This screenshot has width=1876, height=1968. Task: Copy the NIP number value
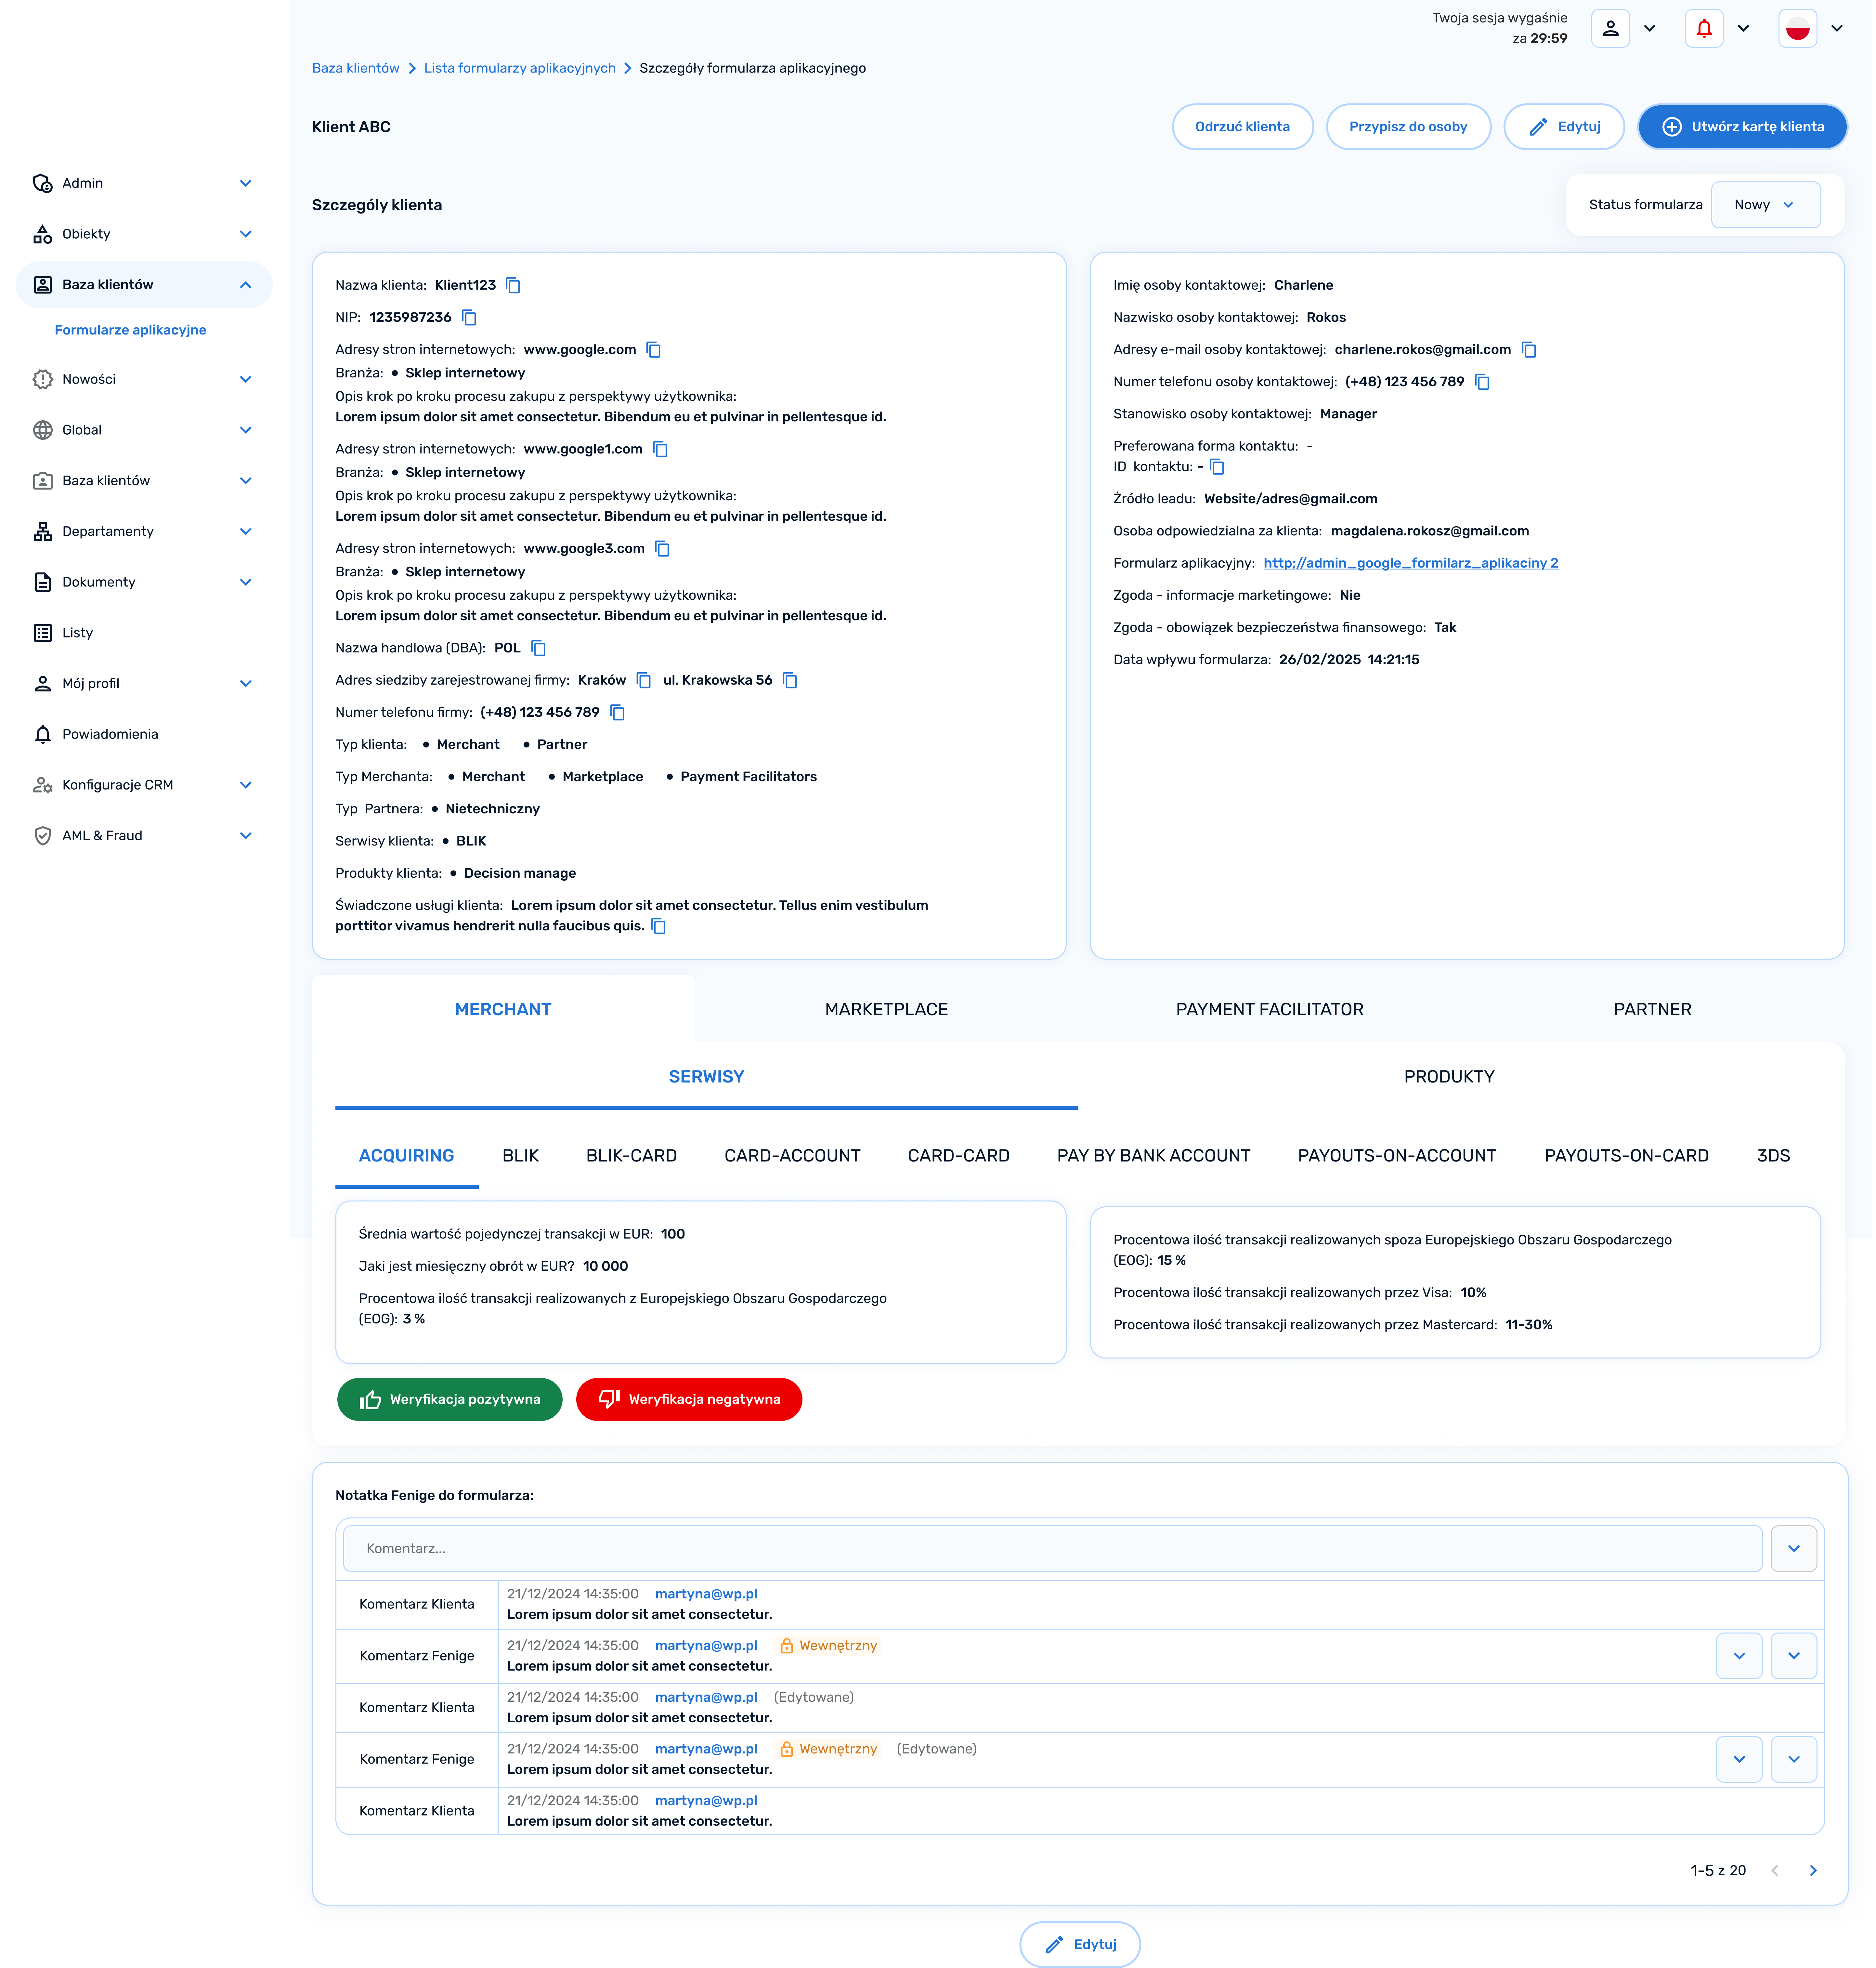pyautogui.click(x=469, y=318)
